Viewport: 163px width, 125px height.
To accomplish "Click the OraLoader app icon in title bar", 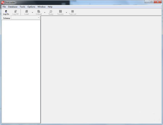I will click(x=3, y=2).
